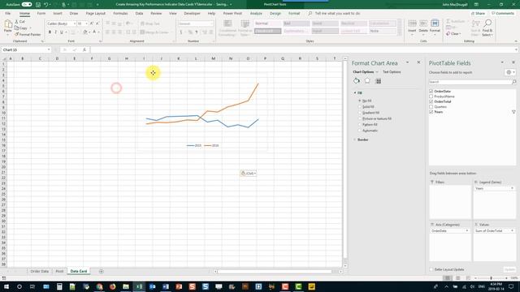The height and width of the screenshot is (292, 520).
Task: Switch to the Page Layout tab
Action: pyautogui.click(x=96, y=14)
